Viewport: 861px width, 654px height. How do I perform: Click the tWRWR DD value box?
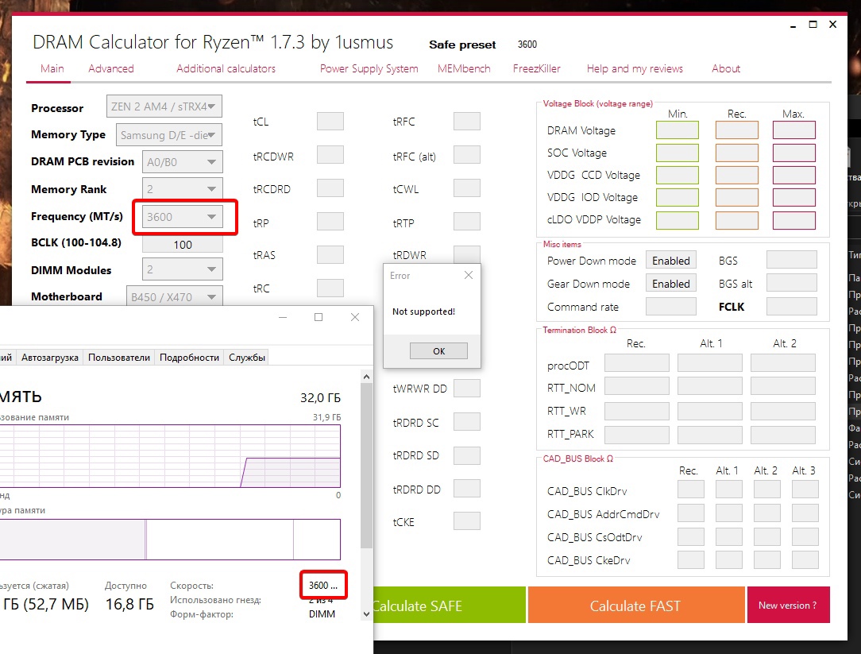pyautogui.click(x=467, y=388)
